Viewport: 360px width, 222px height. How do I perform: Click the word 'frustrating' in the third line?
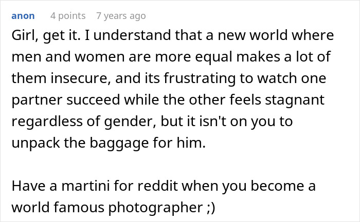click(200, 79)
